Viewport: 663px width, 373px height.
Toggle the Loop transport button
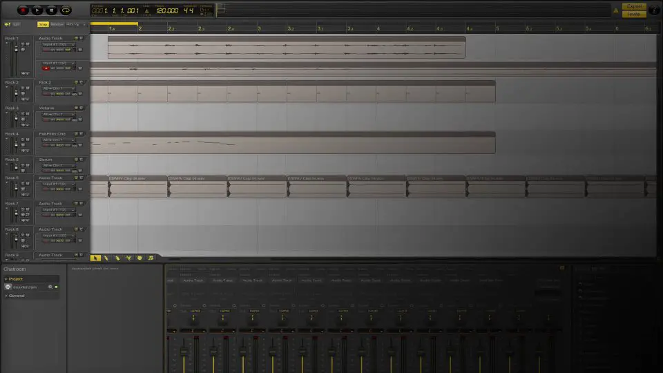tap(66, 10)
